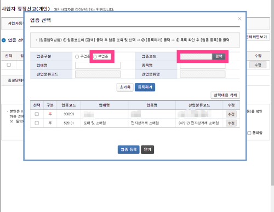Screen dimensions: 274x212
Task: Select the 930203 code cell
Action: 68,114
